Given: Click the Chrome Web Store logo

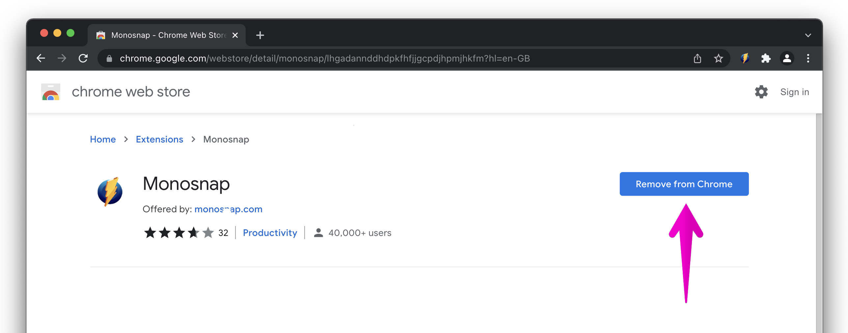Looking at the screenshot, I should (51, 92).
